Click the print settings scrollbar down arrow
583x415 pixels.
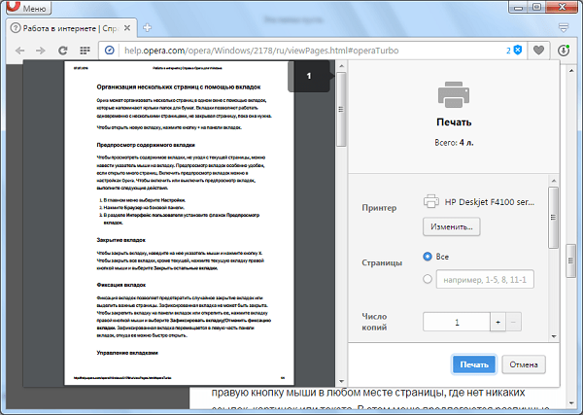(554, 336)
